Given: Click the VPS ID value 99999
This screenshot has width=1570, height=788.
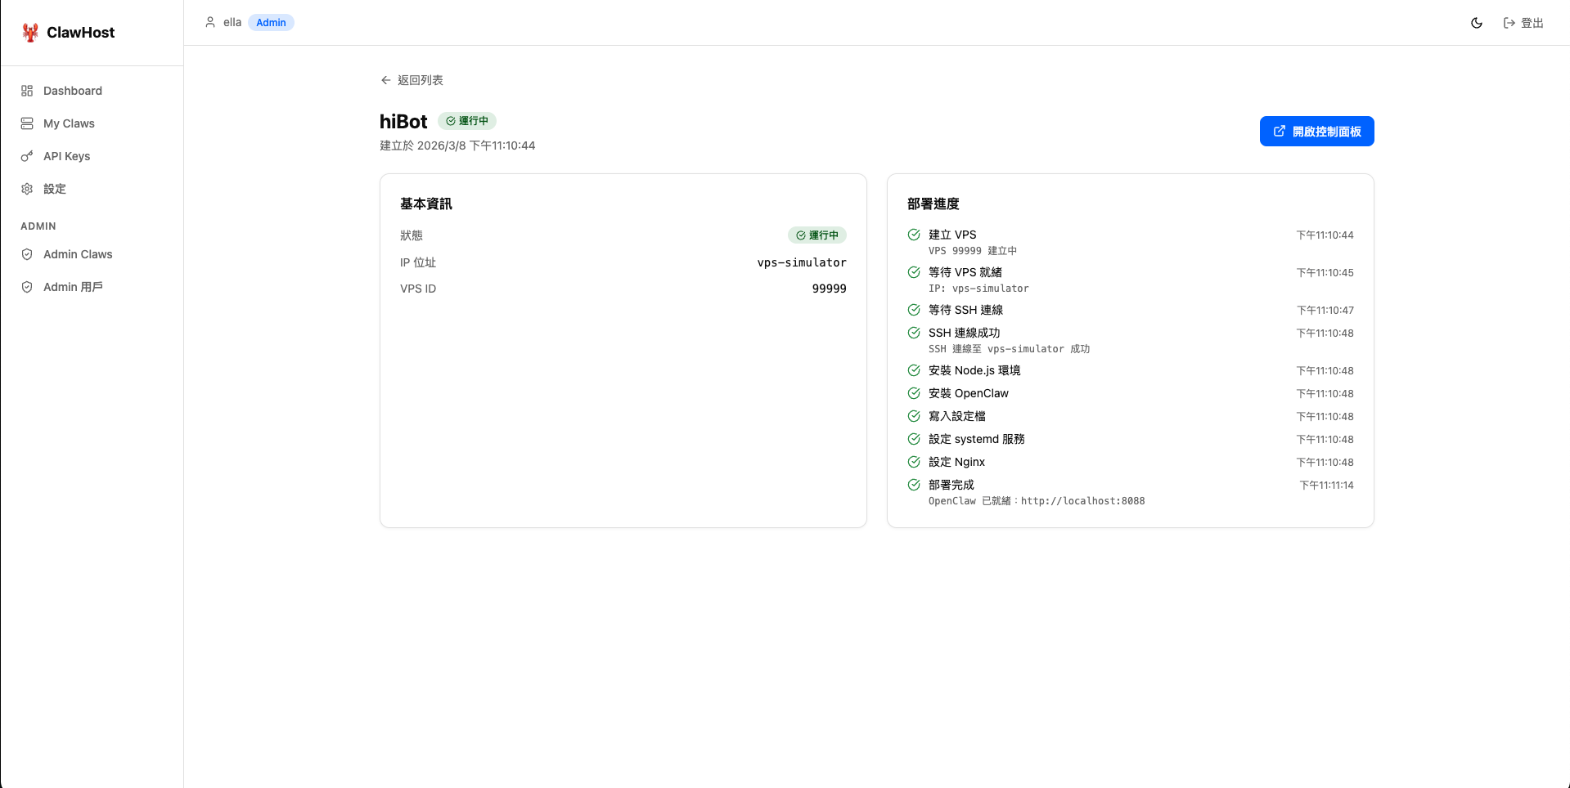Looking at the screenshot, I should (x=829, y=289).
